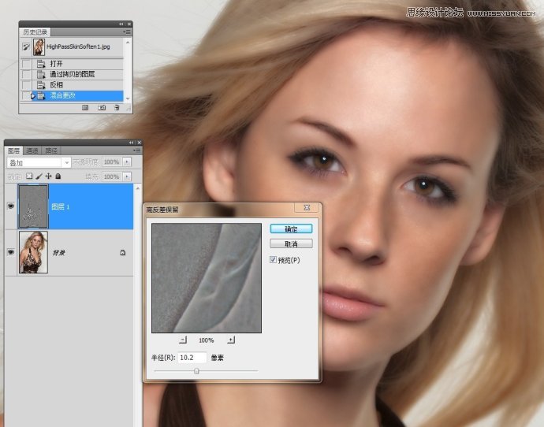Switch to the 通道 channels tab

[x=32, y=150]
